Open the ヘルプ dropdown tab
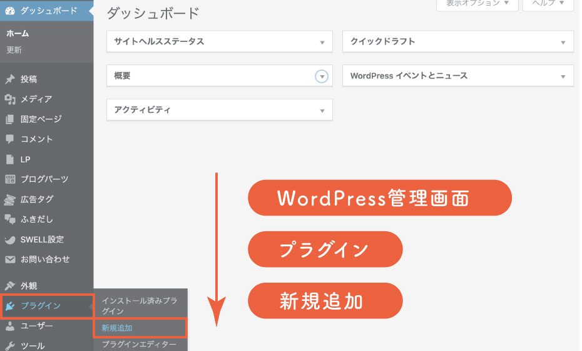This screenshot has height=351, width=582. coord(548,4)
